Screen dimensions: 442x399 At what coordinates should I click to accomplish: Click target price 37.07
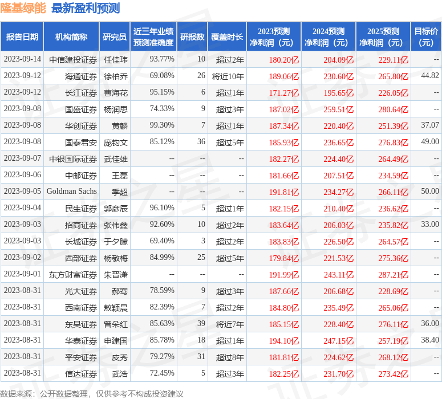click(430, 125)
